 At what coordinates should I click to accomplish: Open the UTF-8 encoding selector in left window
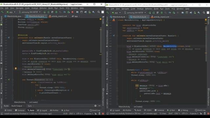(x=79, y=114)
